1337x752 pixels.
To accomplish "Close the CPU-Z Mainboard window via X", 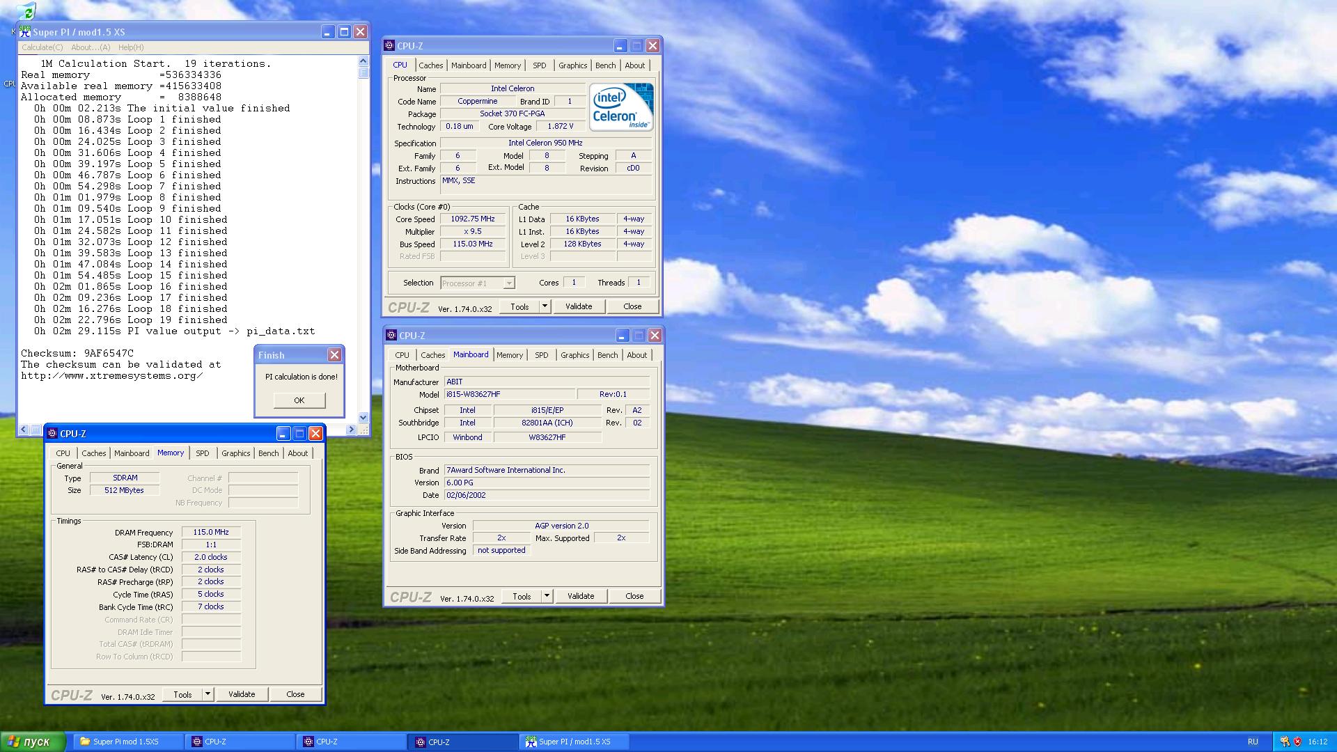I will (x=655, y=336).
